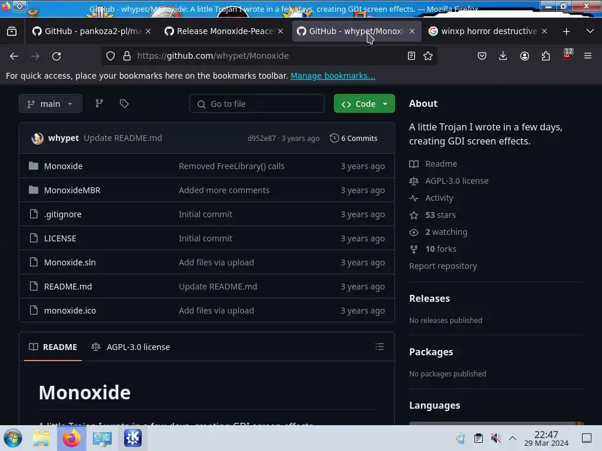Open the tracking protection shield icon

click(111, 56)
